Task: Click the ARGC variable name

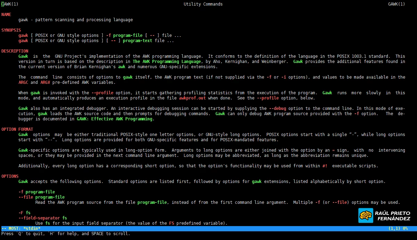Action: click(23, 82)
